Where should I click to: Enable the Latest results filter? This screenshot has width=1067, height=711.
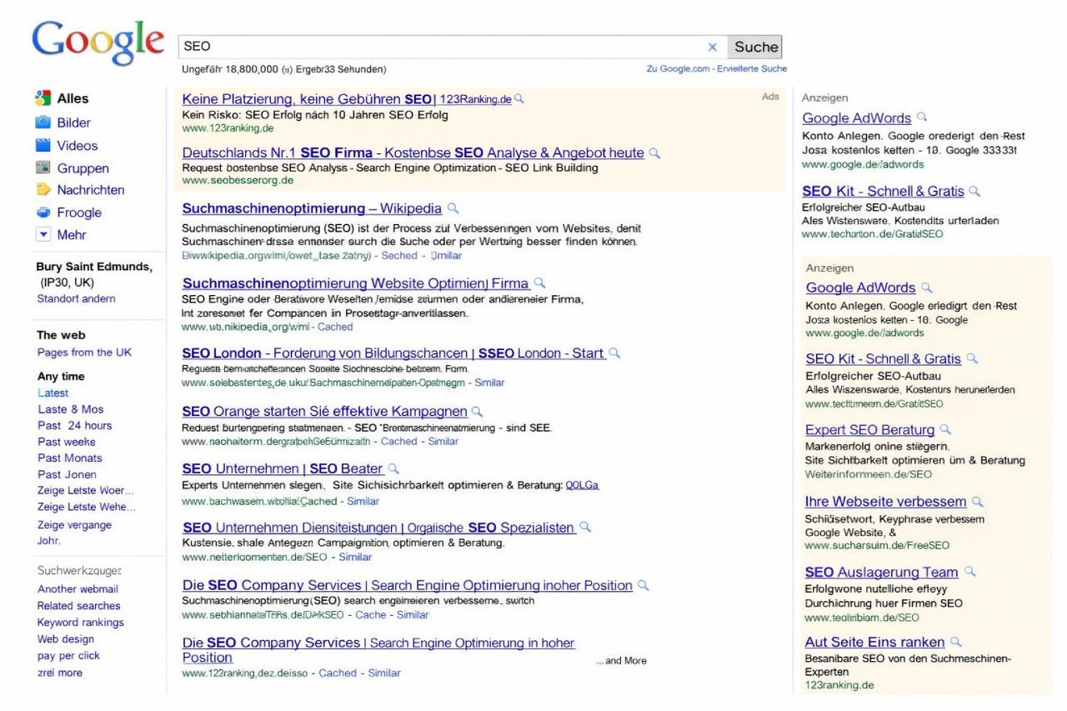point(53,393)
